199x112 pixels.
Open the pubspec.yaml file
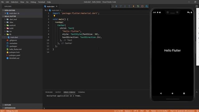[15, 55]
